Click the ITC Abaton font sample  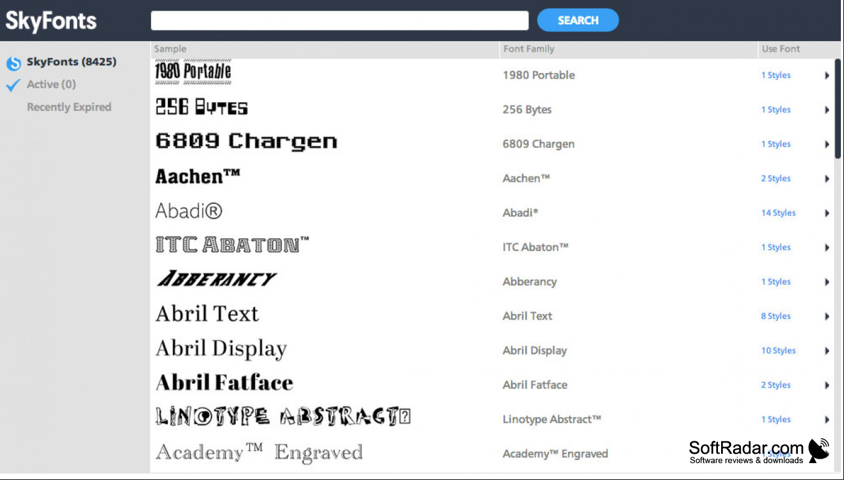[x=232, y=245]
